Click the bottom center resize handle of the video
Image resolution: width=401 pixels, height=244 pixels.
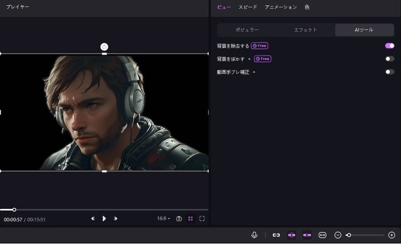pos(104,171)
